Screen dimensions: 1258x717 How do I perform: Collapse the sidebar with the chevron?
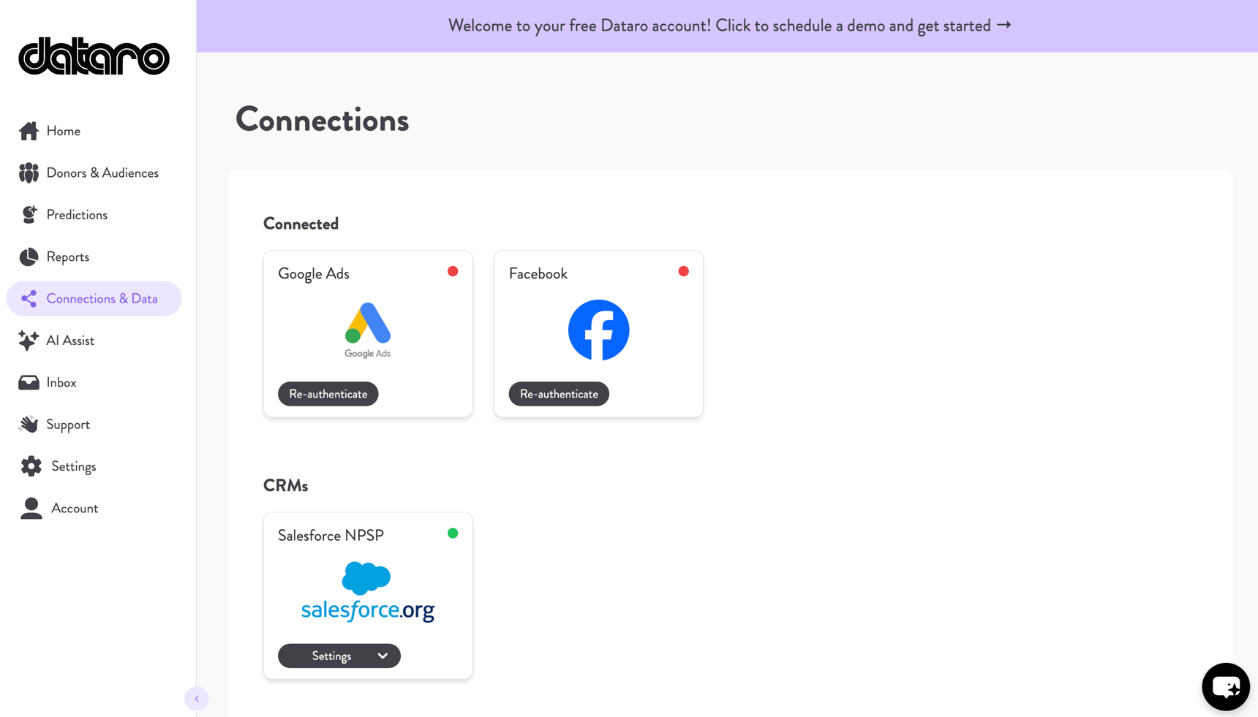[197, 698]
